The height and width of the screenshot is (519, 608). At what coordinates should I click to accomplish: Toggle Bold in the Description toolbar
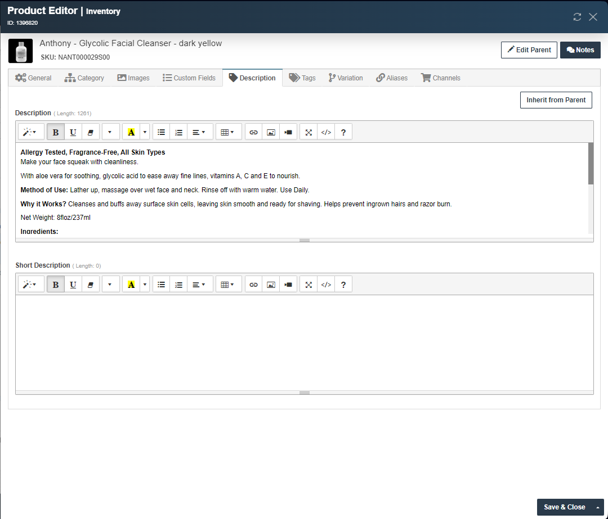[55, 132]
